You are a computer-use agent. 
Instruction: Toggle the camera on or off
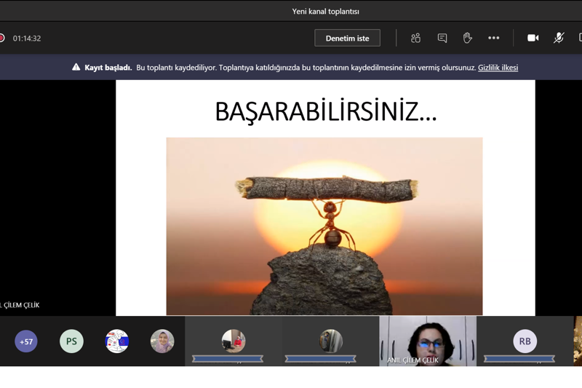pyautogui.click(x=533, y=38)
